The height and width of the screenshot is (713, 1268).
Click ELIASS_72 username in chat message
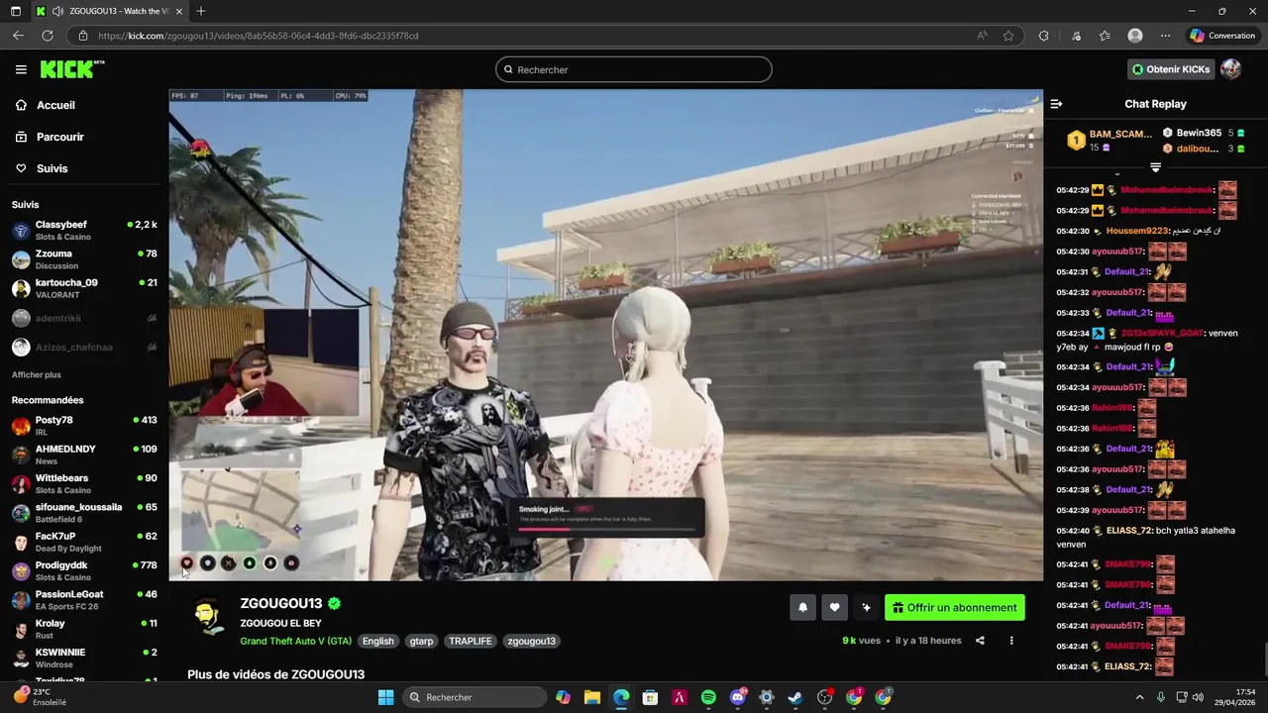click(x=1129, y=531)
